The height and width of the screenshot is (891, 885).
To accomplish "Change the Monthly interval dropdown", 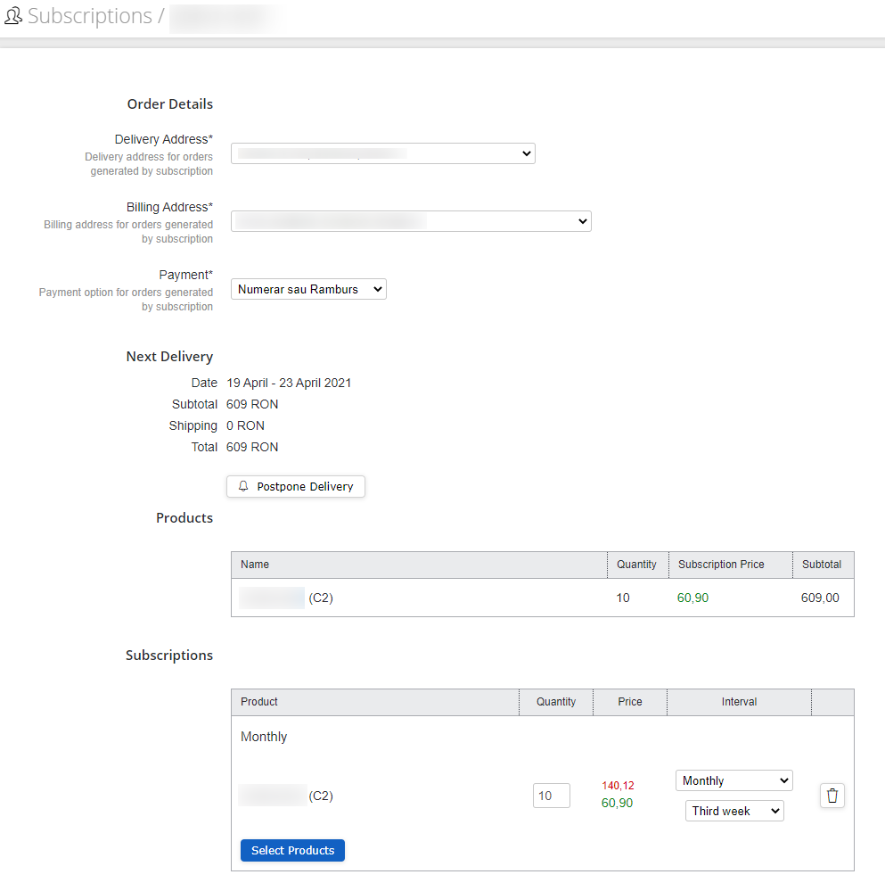I will click(733, 780).
